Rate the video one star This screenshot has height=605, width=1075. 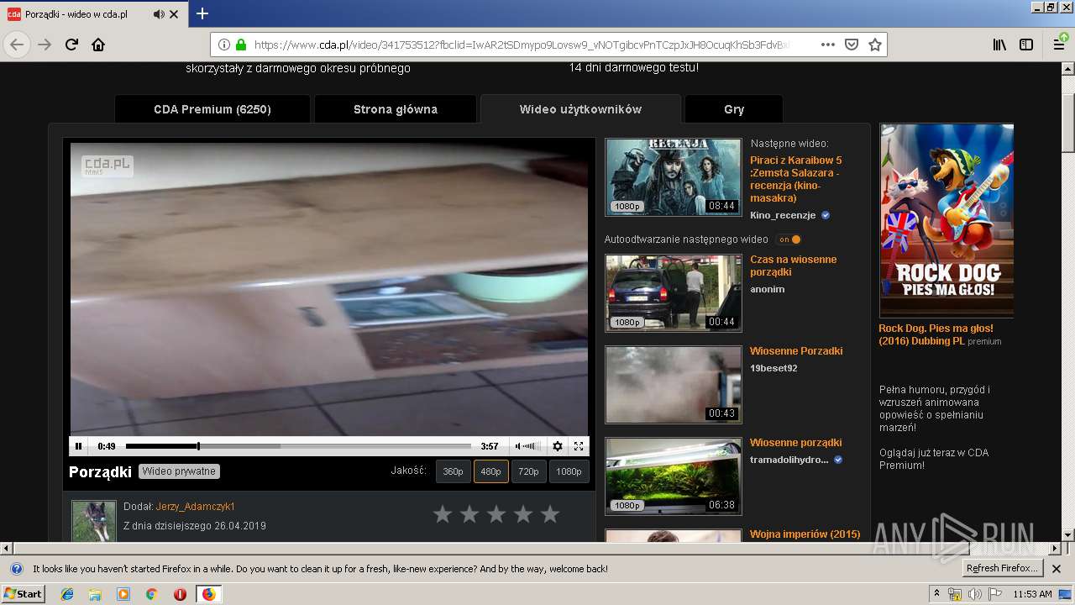pyautogui.click(x=443, y=514)
